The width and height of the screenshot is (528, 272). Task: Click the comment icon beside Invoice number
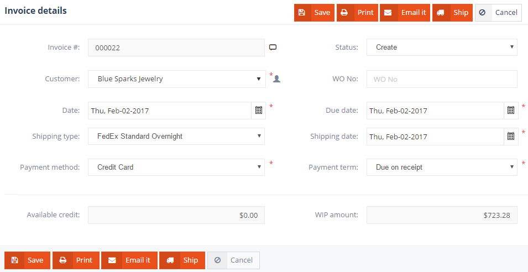[273, 48]
